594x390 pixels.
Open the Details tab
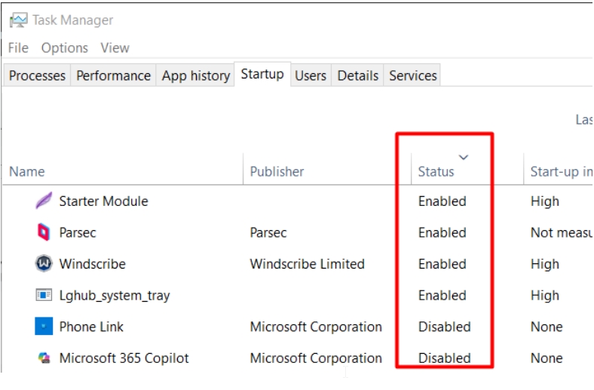357,75
